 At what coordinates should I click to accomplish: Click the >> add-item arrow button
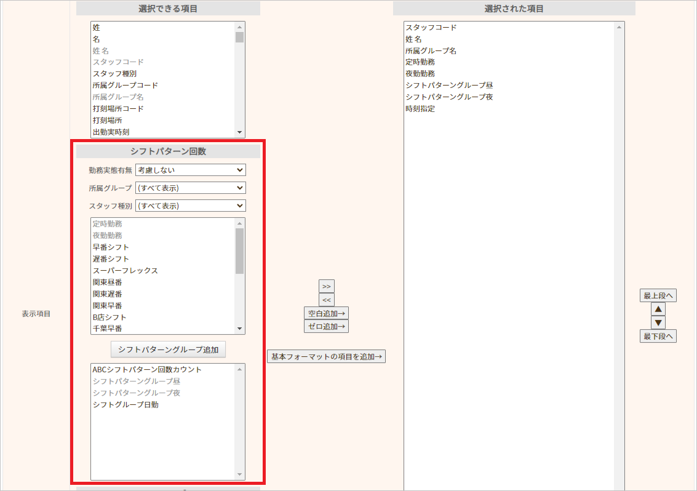coord(326,286)
